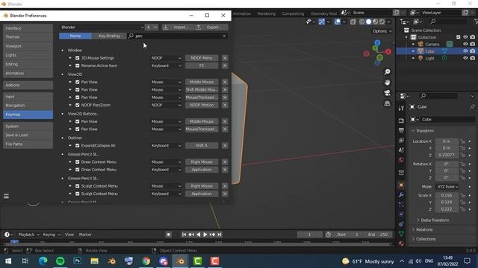Disable the NDOF Pan/Zoom keymap checkbox
The width and height of the screenshot is (478, 268).
[x=78, y=105]
